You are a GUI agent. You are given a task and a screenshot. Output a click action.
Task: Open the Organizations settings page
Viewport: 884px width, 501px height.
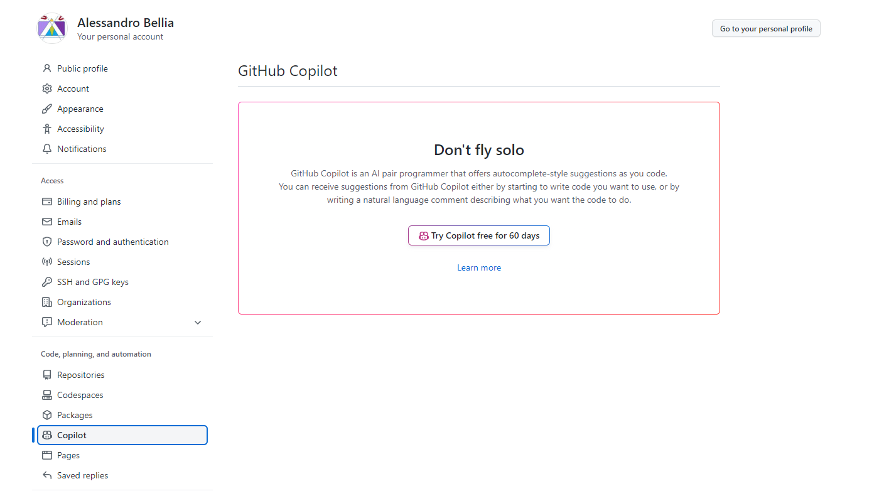click(82, 301)
